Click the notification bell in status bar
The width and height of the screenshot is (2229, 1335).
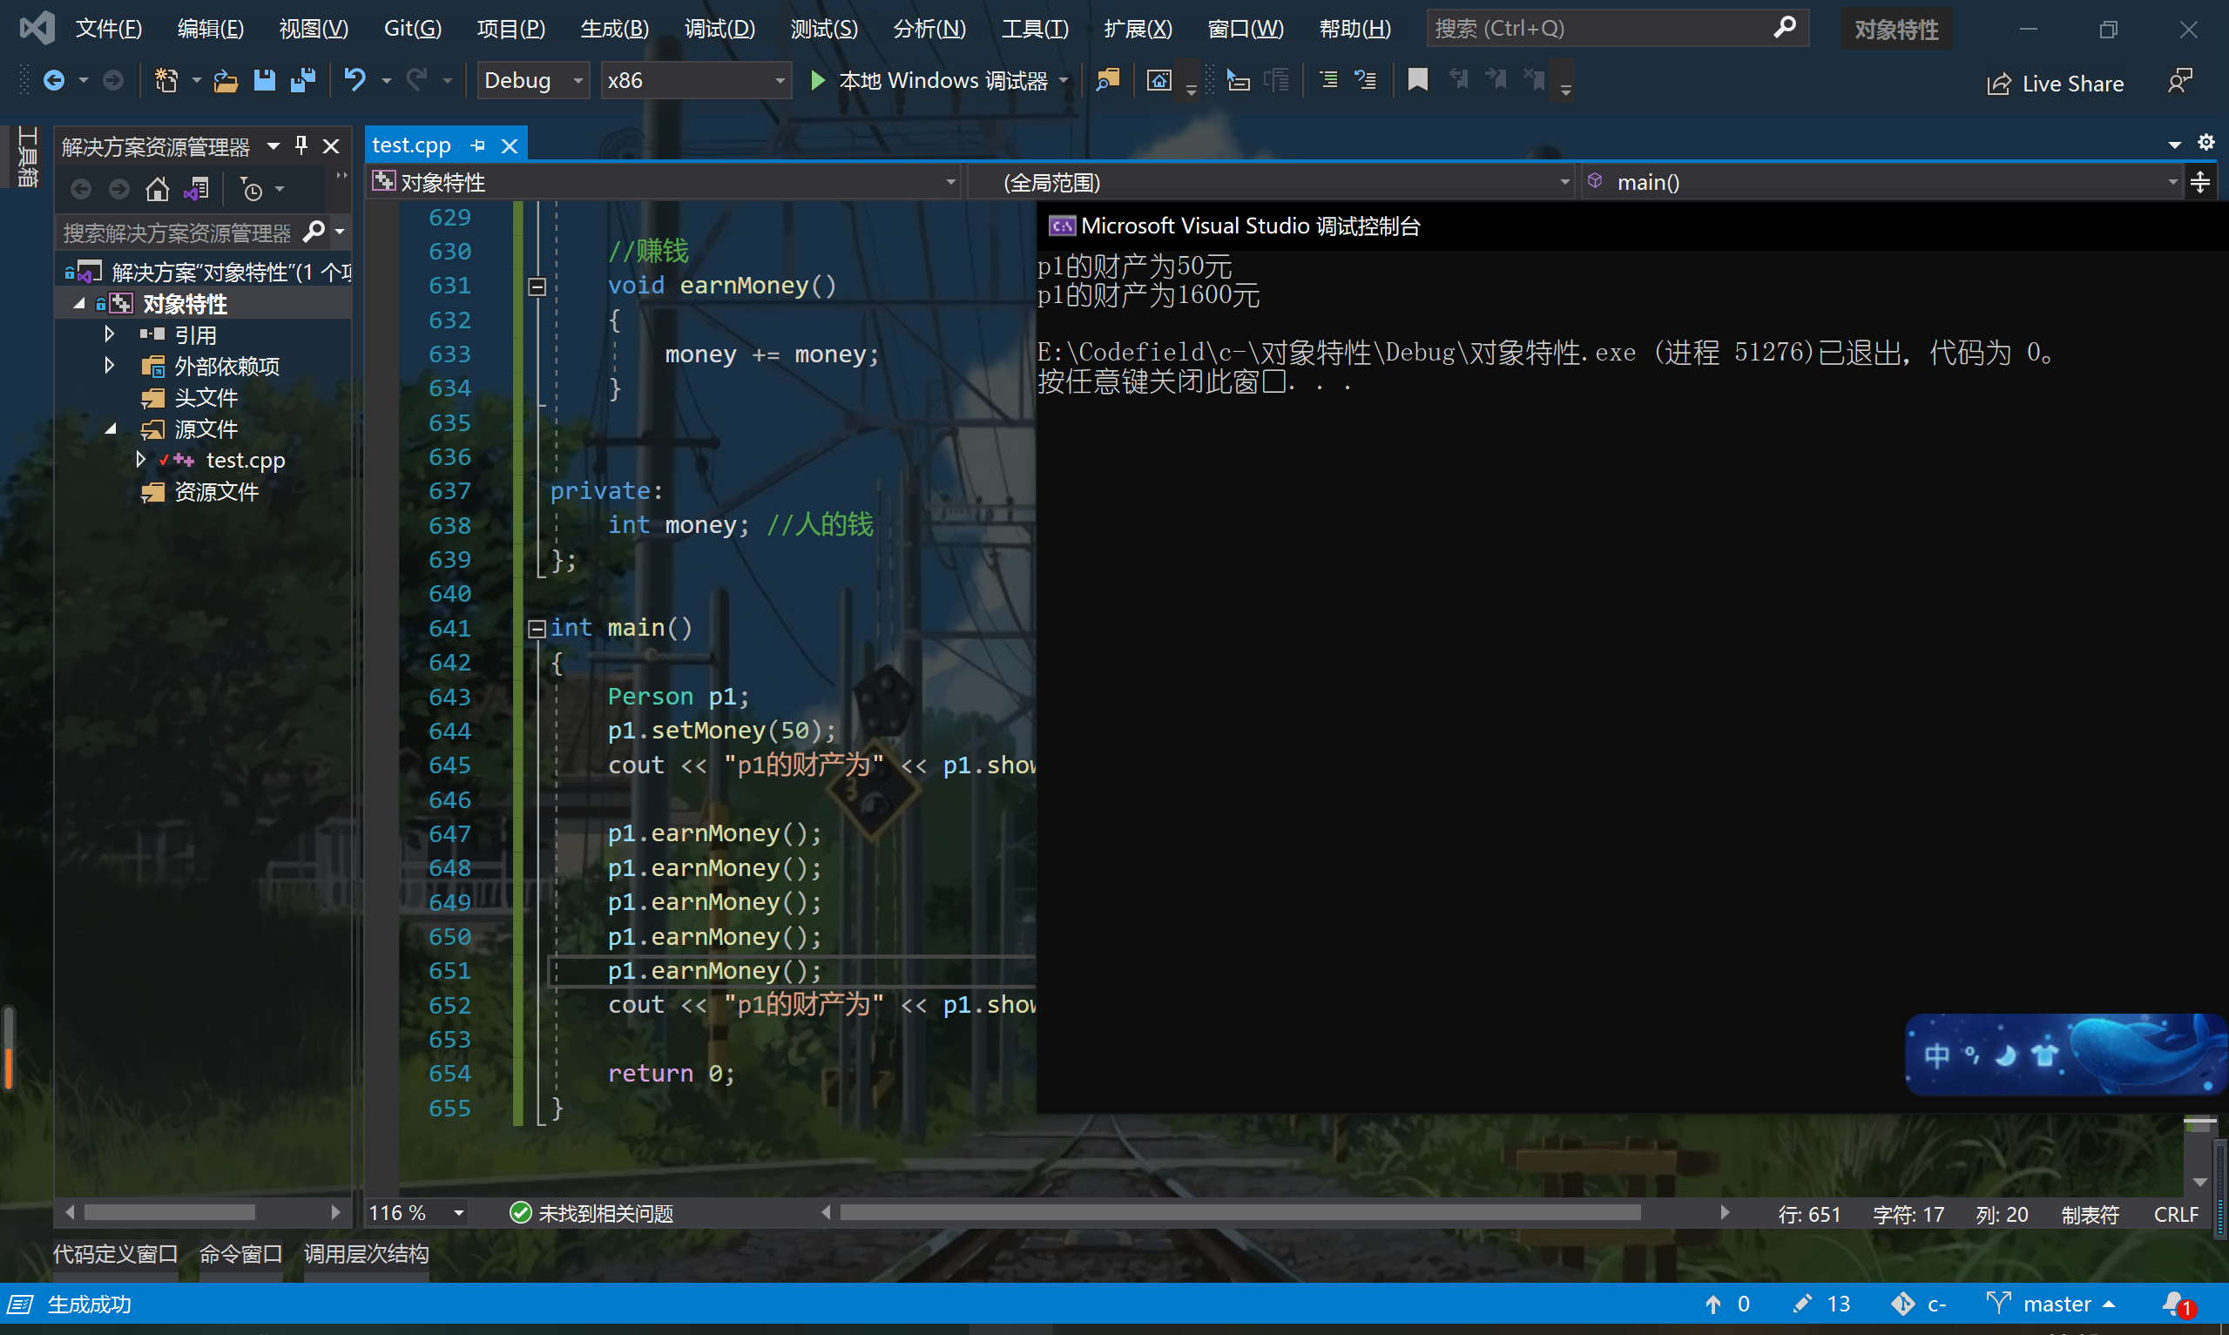click(2175, 1305)
